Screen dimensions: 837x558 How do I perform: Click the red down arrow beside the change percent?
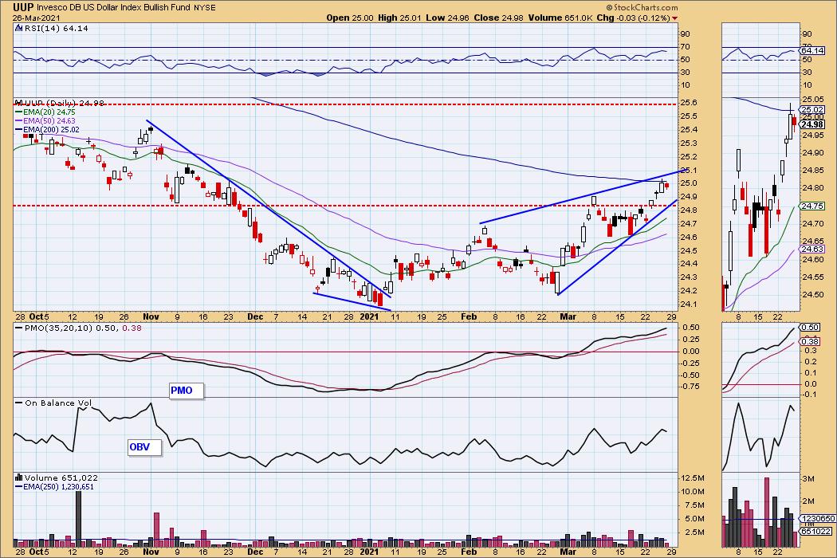point(674,18)
